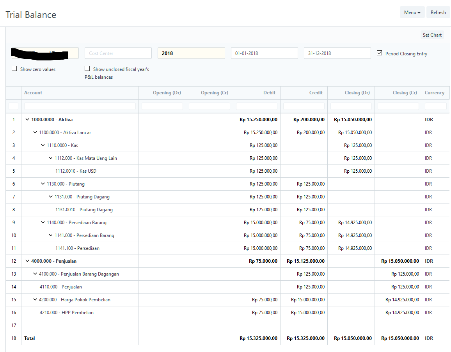
Task: Select the 01-01-2018 start date field
Action: pos(264,53)
